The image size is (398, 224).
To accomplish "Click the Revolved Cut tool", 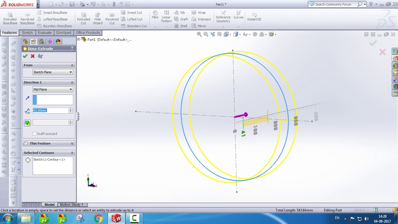I will [x=112, y=19].
